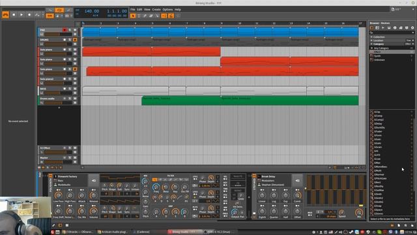Adjust the BASS track volume fader
The width and height of the screenshot is (417, 235).
[58, 93]
